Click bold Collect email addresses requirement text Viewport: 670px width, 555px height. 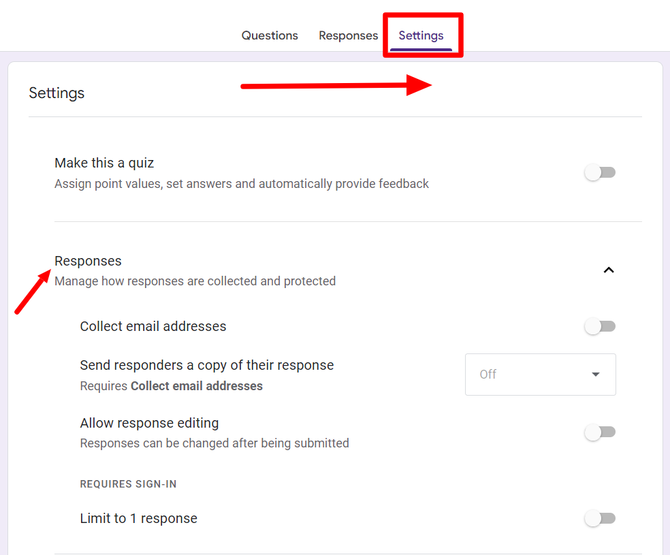click(197, 386)
